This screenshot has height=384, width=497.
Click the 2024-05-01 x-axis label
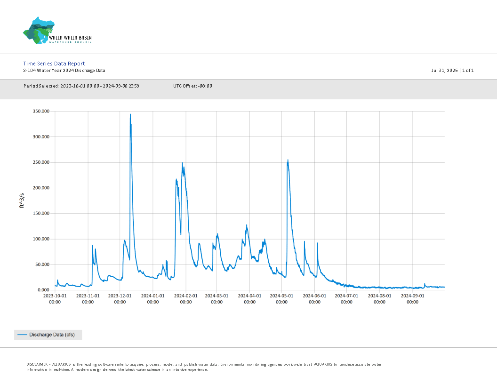[281, 299]
